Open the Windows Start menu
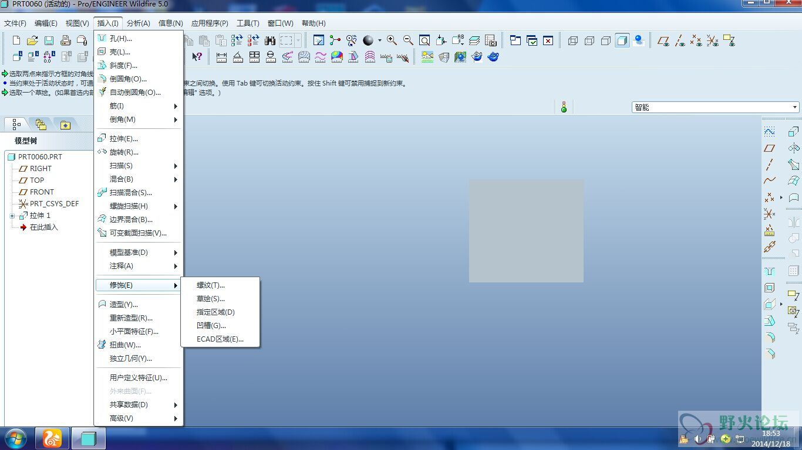 pyautogui.click(x=15, y=438)
